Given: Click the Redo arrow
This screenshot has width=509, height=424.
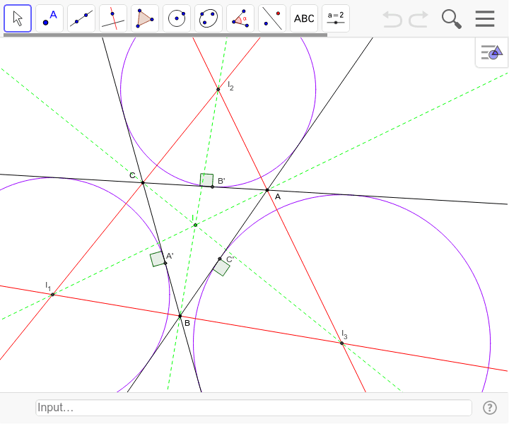Looking at the screenshot, I should coord(419,19).
